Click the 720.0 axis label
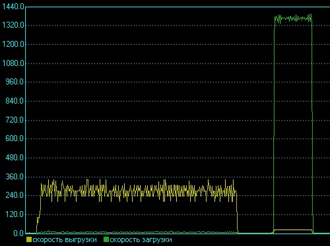 pos(15,120)
